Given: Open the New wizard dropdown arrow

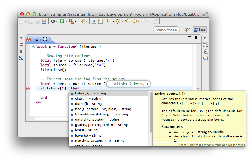Looking at the screenshot, I should click(x=25, y=21).
